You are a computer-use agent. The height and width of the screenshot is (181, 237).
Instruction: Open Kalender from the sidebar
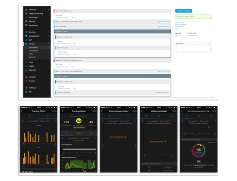(x=32, y=21)
